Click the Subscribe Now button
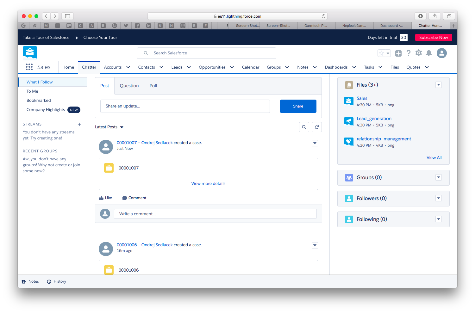 434,37
